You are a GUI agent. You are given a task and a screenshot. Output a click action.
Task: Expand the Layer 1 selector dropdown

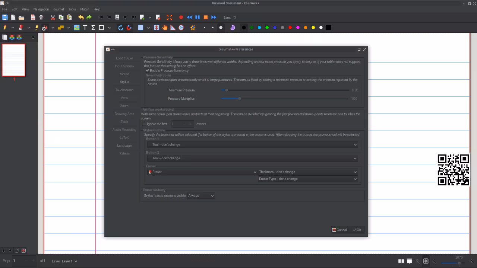[70, 261]
